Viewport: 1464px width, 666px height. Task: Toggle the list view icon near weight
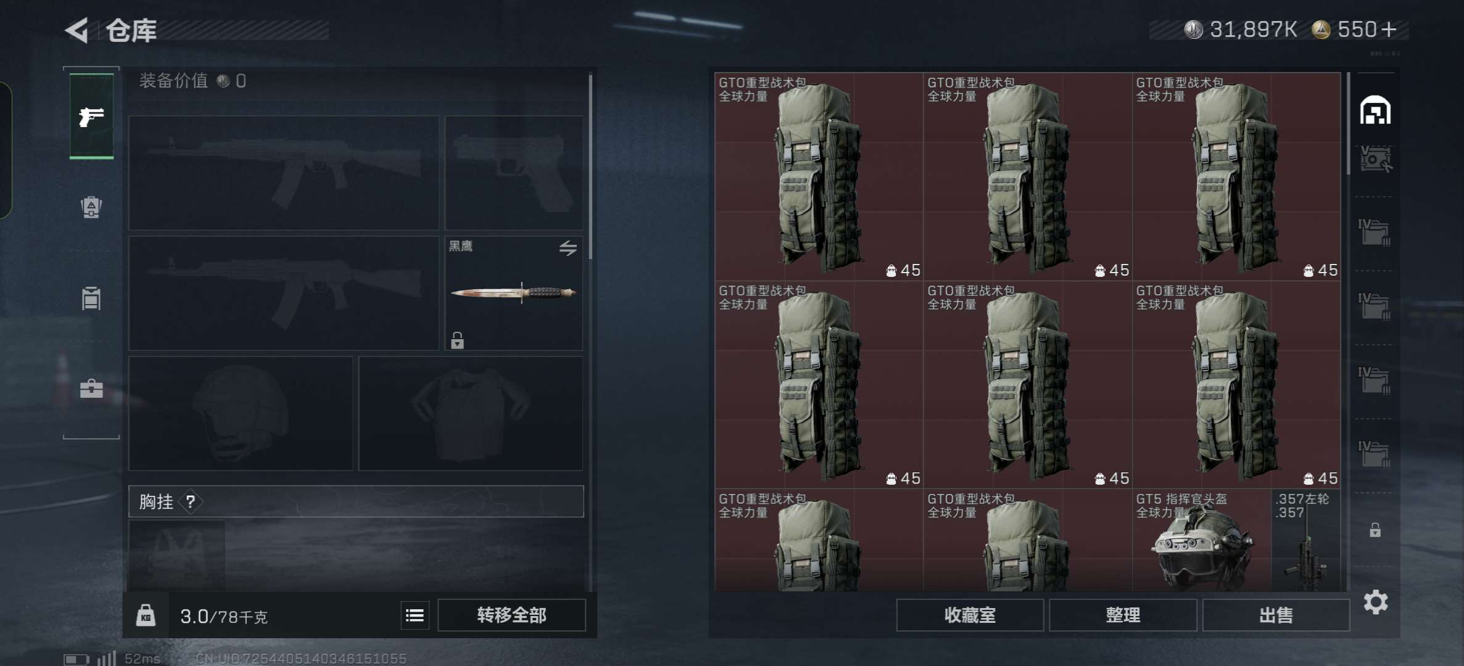tap(415, 615)
